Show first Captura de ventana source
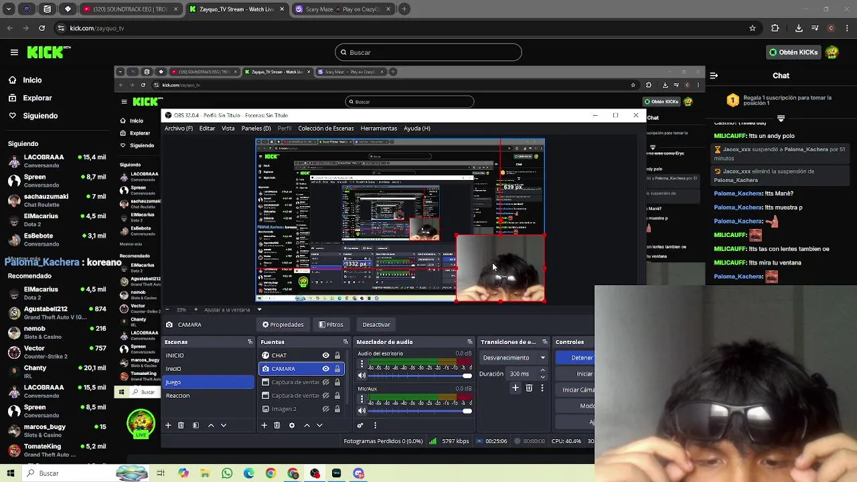Image resolution: width=857 pixels, height=482 pixels. tap(326, 382)
